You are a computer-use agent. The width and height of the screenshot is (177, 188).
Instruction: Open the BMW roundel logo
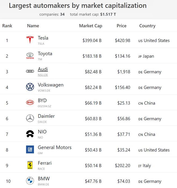[x=30, y=181]
